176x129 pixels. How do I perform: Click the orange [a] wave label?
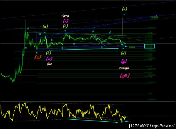[x=38, y=57]
